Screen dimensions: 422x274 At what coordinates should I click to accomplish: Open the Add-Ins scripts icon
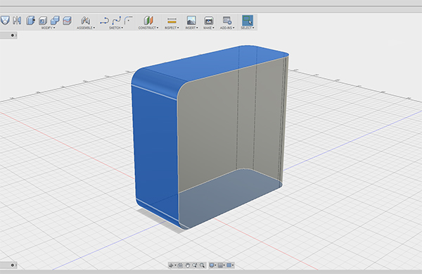coord(227,20)
